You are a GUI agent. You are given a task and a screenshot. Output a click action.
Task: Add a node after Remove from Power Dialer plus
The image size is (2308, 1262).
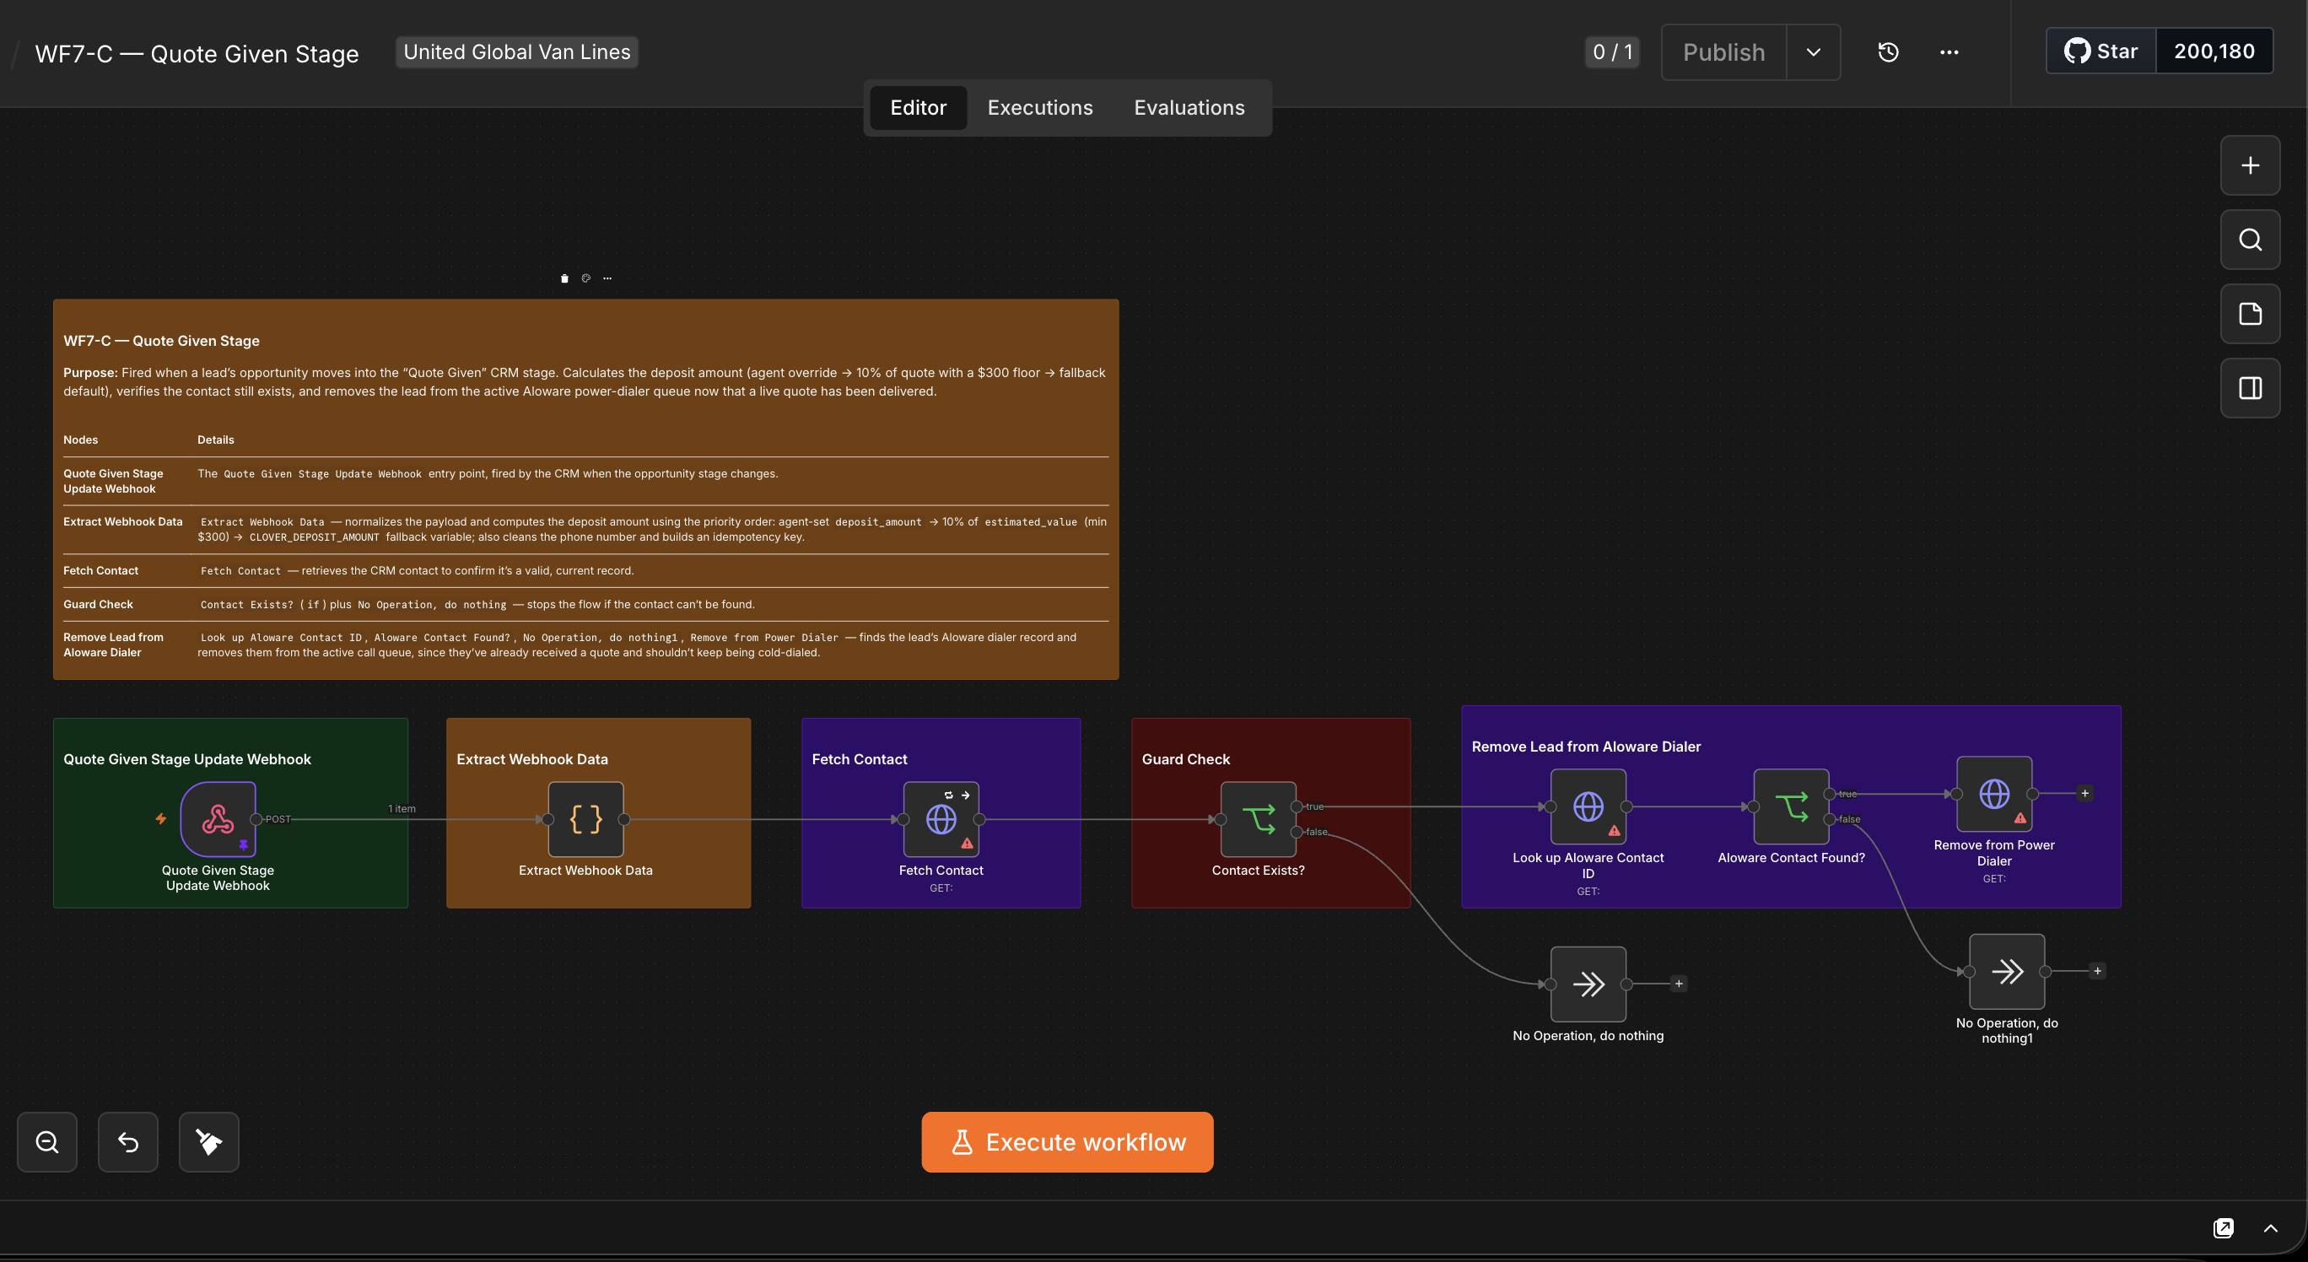coord(2085,794)
